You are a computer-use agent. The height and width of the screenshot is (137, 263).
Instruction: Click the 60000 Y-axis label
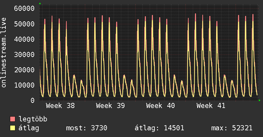pos(25,9)
